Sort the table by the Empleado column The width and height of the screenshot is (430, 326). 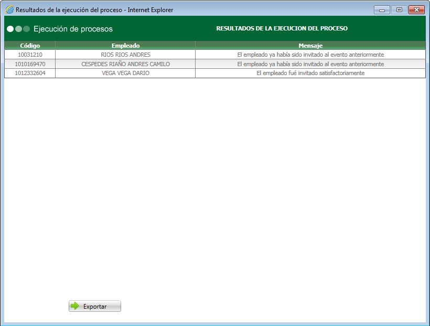click(125, 46)
